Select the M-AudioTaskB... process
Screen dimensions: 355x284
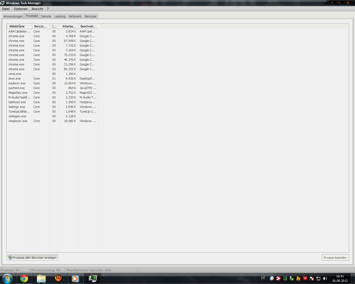click(x=53, y=97)
